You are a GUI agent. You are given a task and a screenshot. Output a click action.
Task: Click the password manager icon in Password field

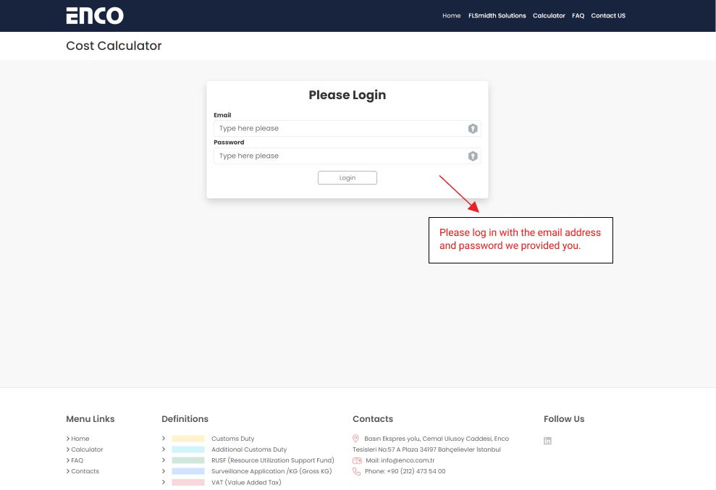coord(473,156)
